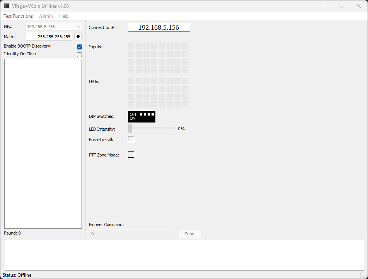Check the PTT Zone Mode box
This screenshot has height=279, width=368.
point(131,155)
